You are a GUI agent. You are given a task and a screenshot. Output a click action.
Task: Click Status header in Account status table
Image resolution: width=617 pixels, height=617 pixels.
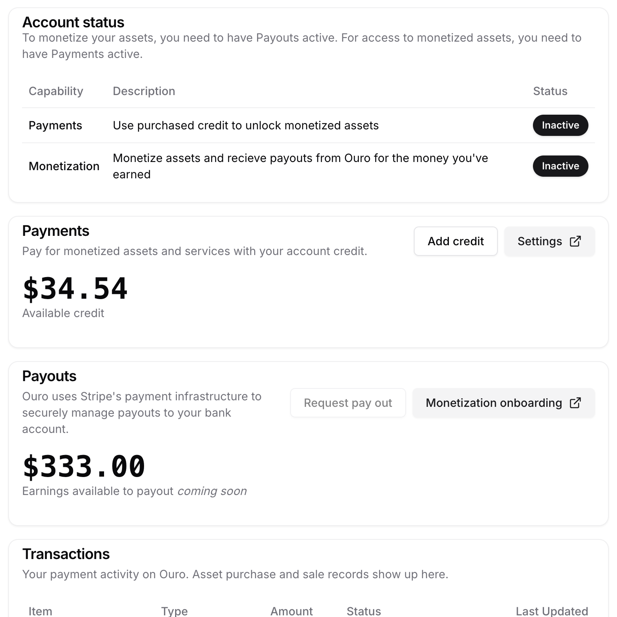click(x=550, y=91)
